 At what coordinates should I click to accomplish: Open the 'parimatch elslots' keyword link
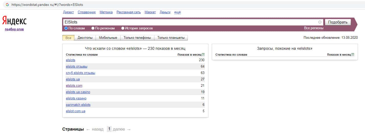pyautogui.click(x=78, y=105)
